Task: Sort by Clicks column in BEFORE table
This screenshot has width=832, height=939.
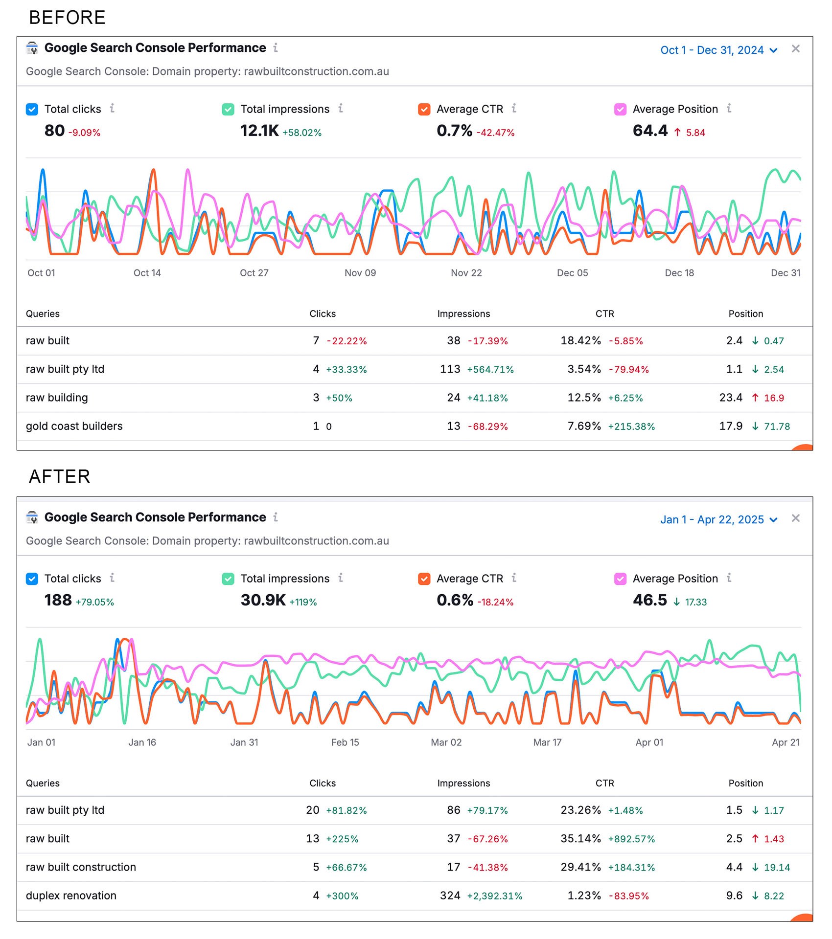Action: pos(323,313)
